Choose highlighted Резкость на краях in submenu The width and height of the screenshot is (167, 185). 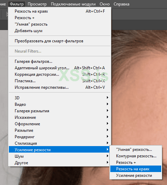click(x=136, y=169)
